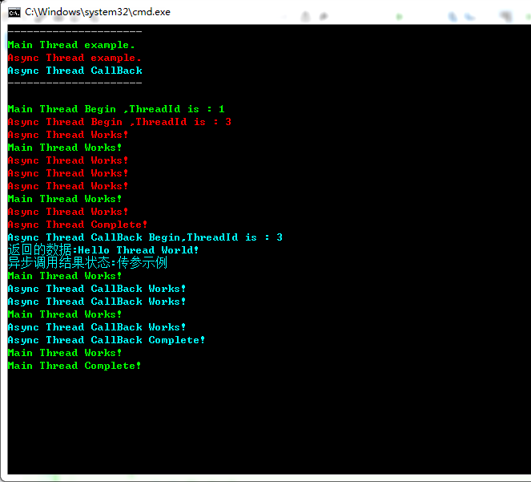Select the red "Async Thread example." line
This screenshot has width=531, height=482.
click(x=74, y=58)
